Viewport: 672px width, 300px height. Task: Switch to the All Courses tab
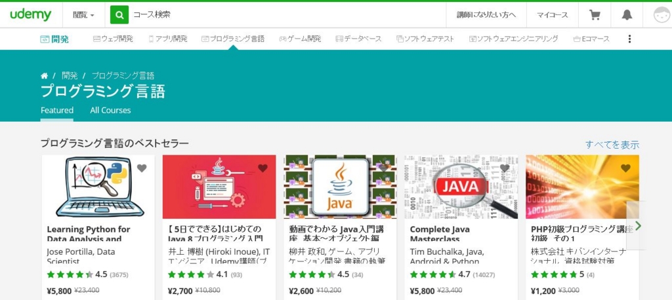[x=110, y=111]
